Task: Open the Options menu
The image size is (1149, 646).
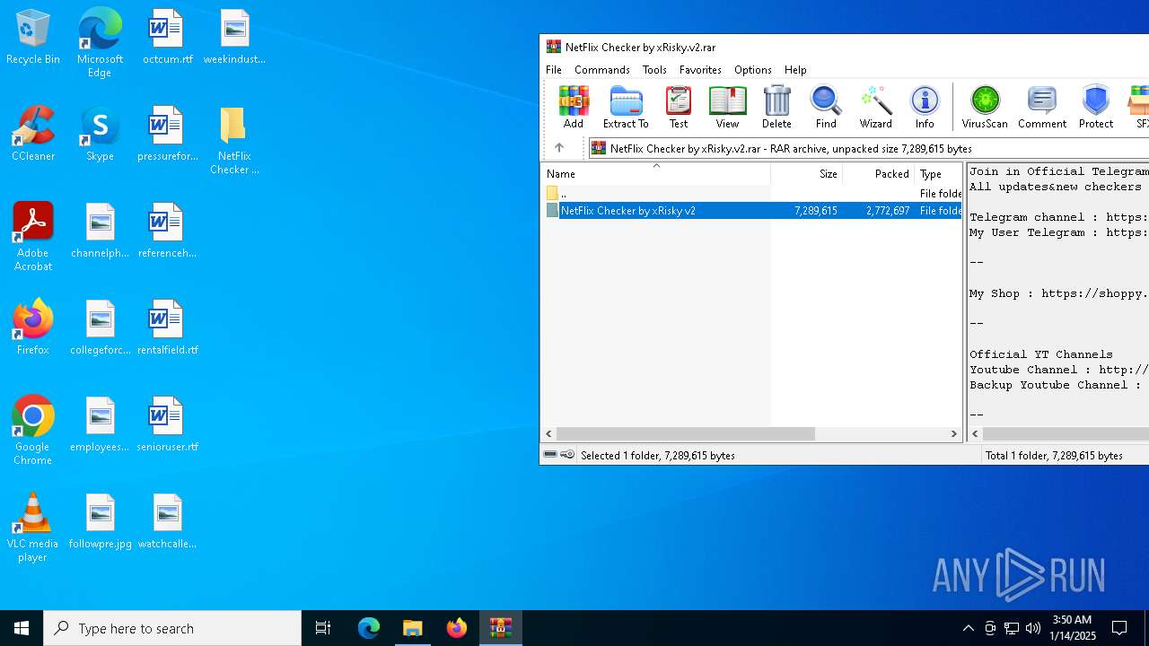Action: coord(752,69)
